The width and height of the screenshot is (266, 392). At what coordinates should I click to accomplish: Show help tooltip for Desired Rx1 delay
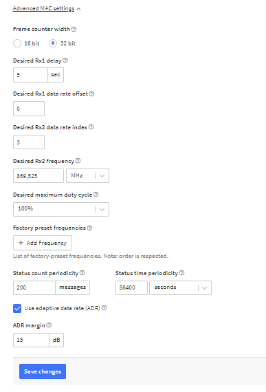(x=65, y=61)
